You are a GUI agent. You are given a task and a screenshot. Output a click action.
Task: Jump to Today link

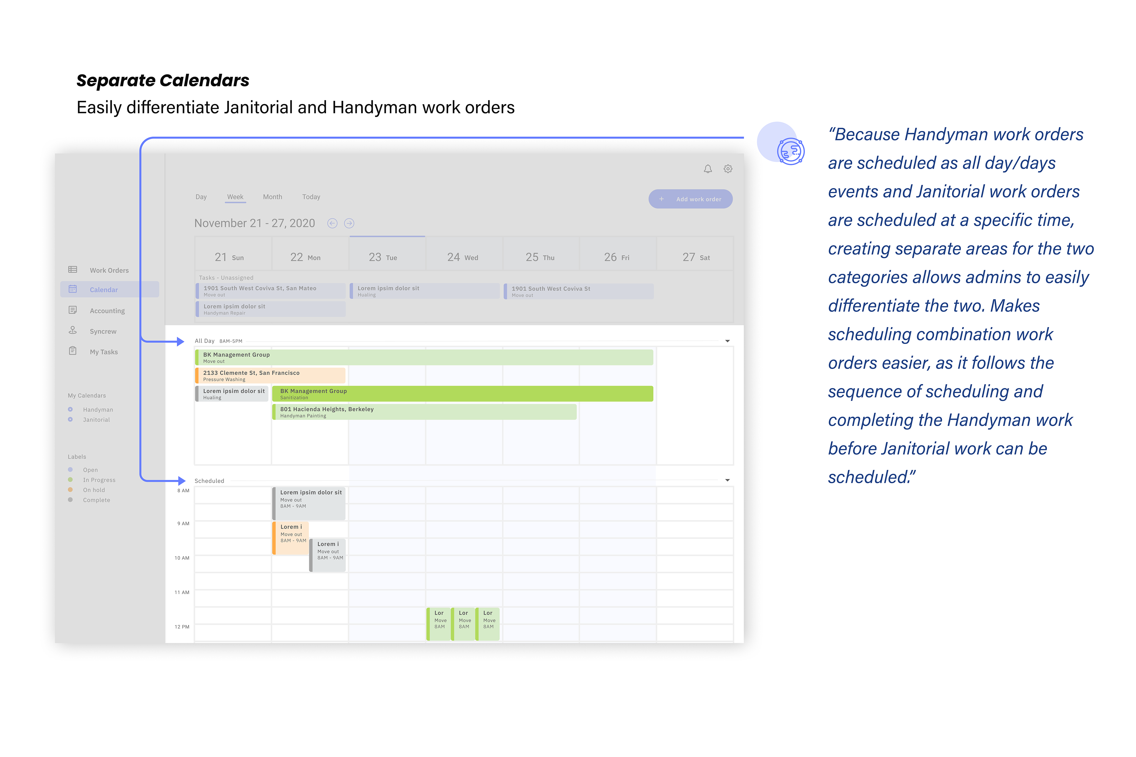(x=311, y=197)
